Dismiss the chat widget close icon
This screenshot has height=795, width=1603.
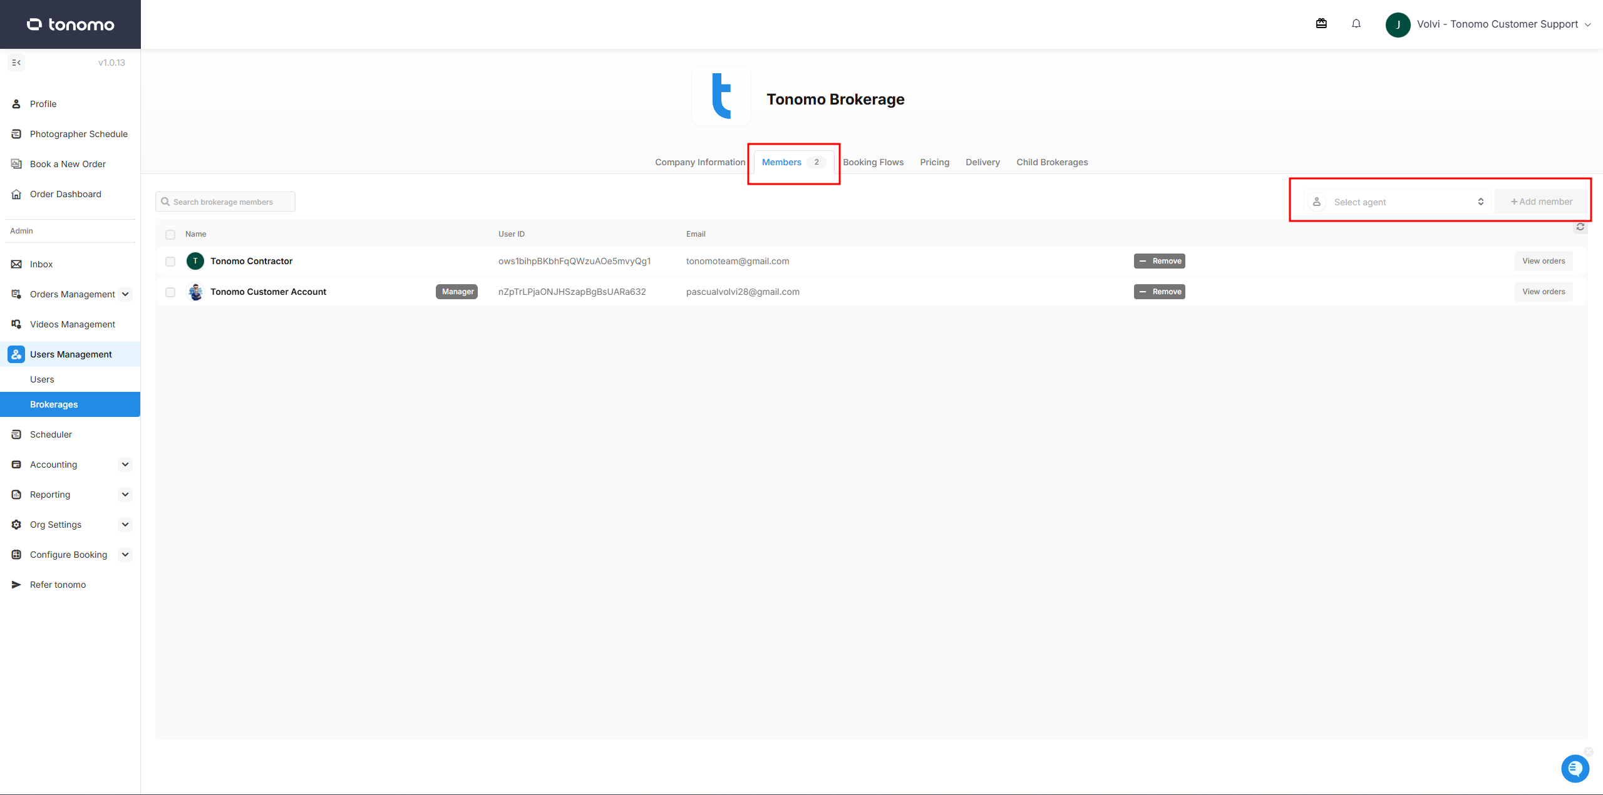(1589, 752)
